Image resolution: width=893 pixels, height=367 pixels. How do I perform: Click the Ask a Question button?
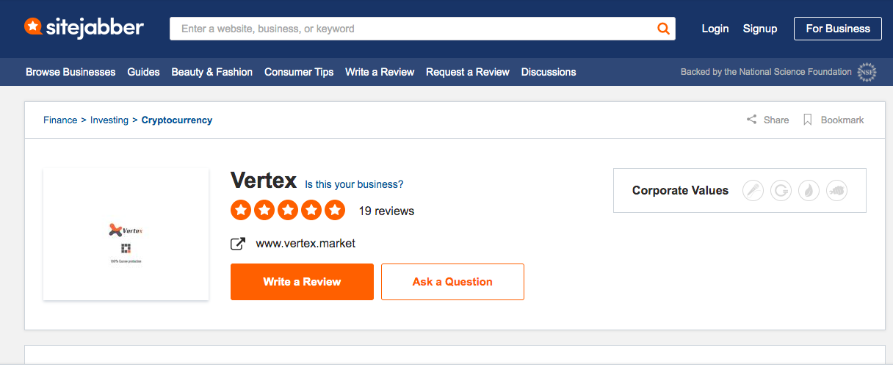[x=452, y=282]
